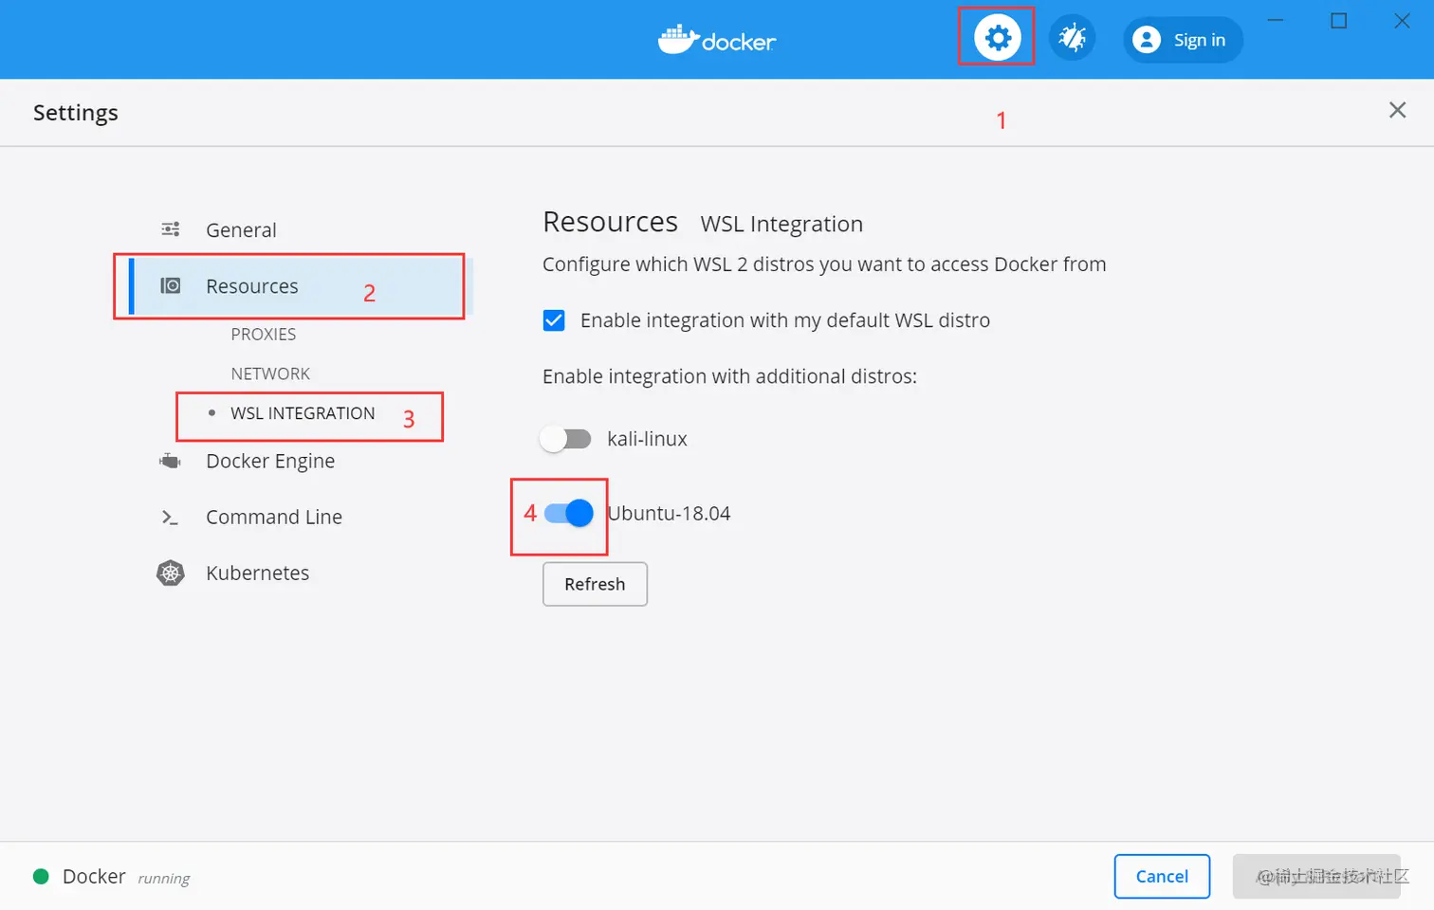Click the Sign in button
The image size is (1434, 910).
click(x=1183, y=40)
